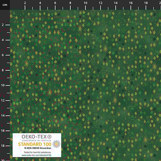
Task: Click the OEKO-TEX logo heading
Action: 35,137
